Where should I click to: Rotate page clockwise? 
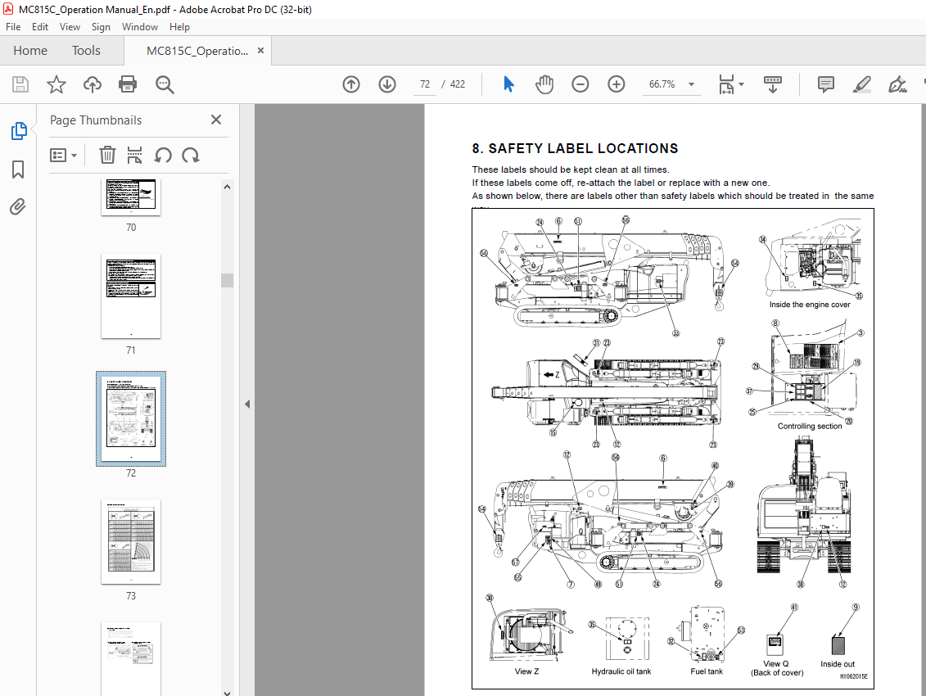[191, 156]
